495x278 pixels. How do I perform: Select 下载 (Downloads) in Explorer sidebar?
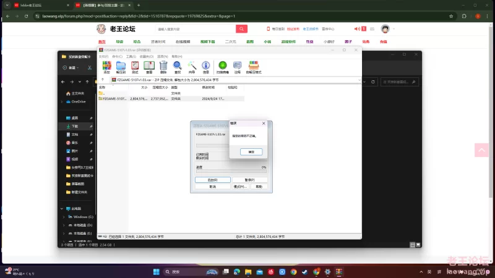click(x=77, y=126)
